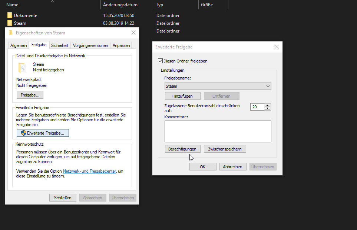The width and height of the screenshot is (357, 230).
Task: Click the Steam folder icon in file list
Action: 10,23
